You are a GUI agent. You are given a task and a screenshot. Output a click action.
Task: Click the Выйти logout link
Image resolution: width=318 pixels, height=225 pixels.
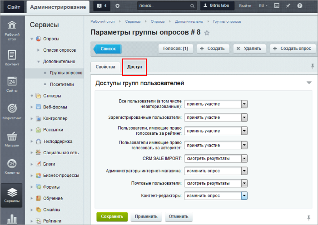[x=245, y=6]
